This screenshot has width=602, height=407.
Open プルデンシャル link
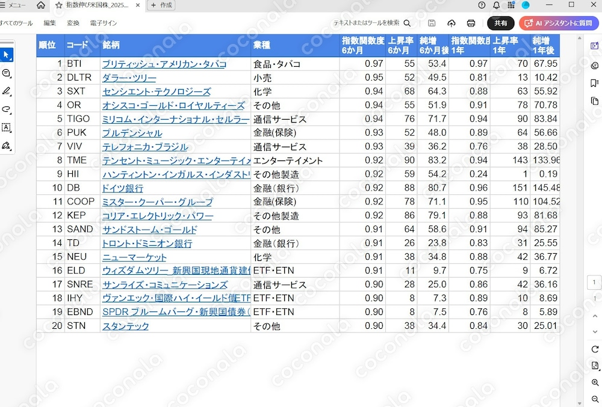132,133
